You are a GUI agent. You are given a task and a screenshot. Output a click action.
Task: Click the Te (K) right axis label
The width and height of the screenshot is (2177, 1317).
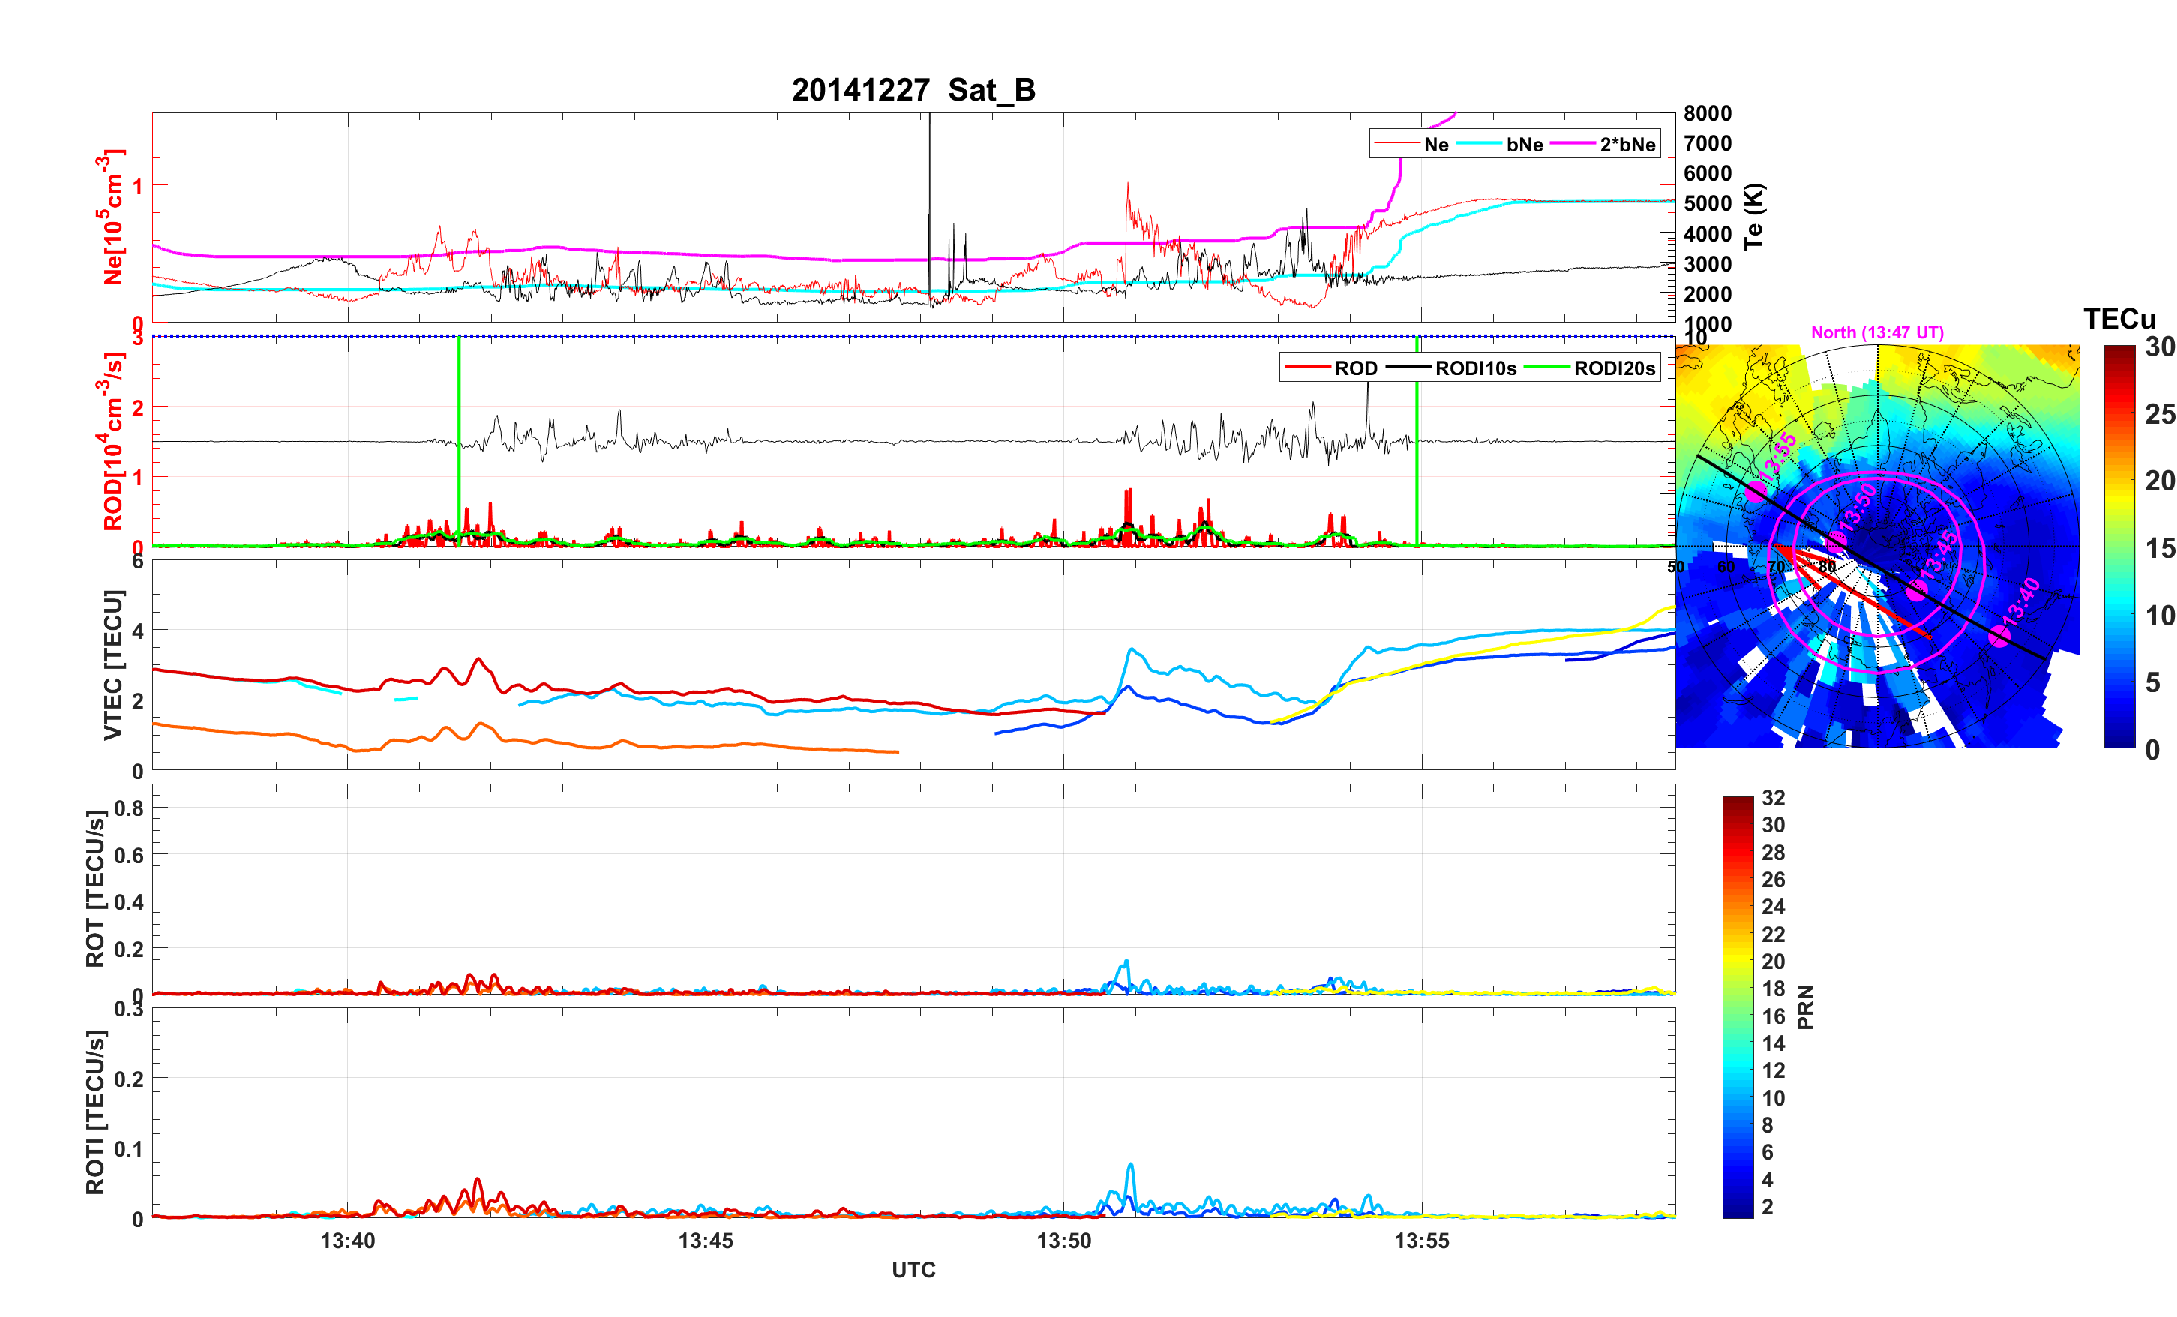pos(1754,217)
